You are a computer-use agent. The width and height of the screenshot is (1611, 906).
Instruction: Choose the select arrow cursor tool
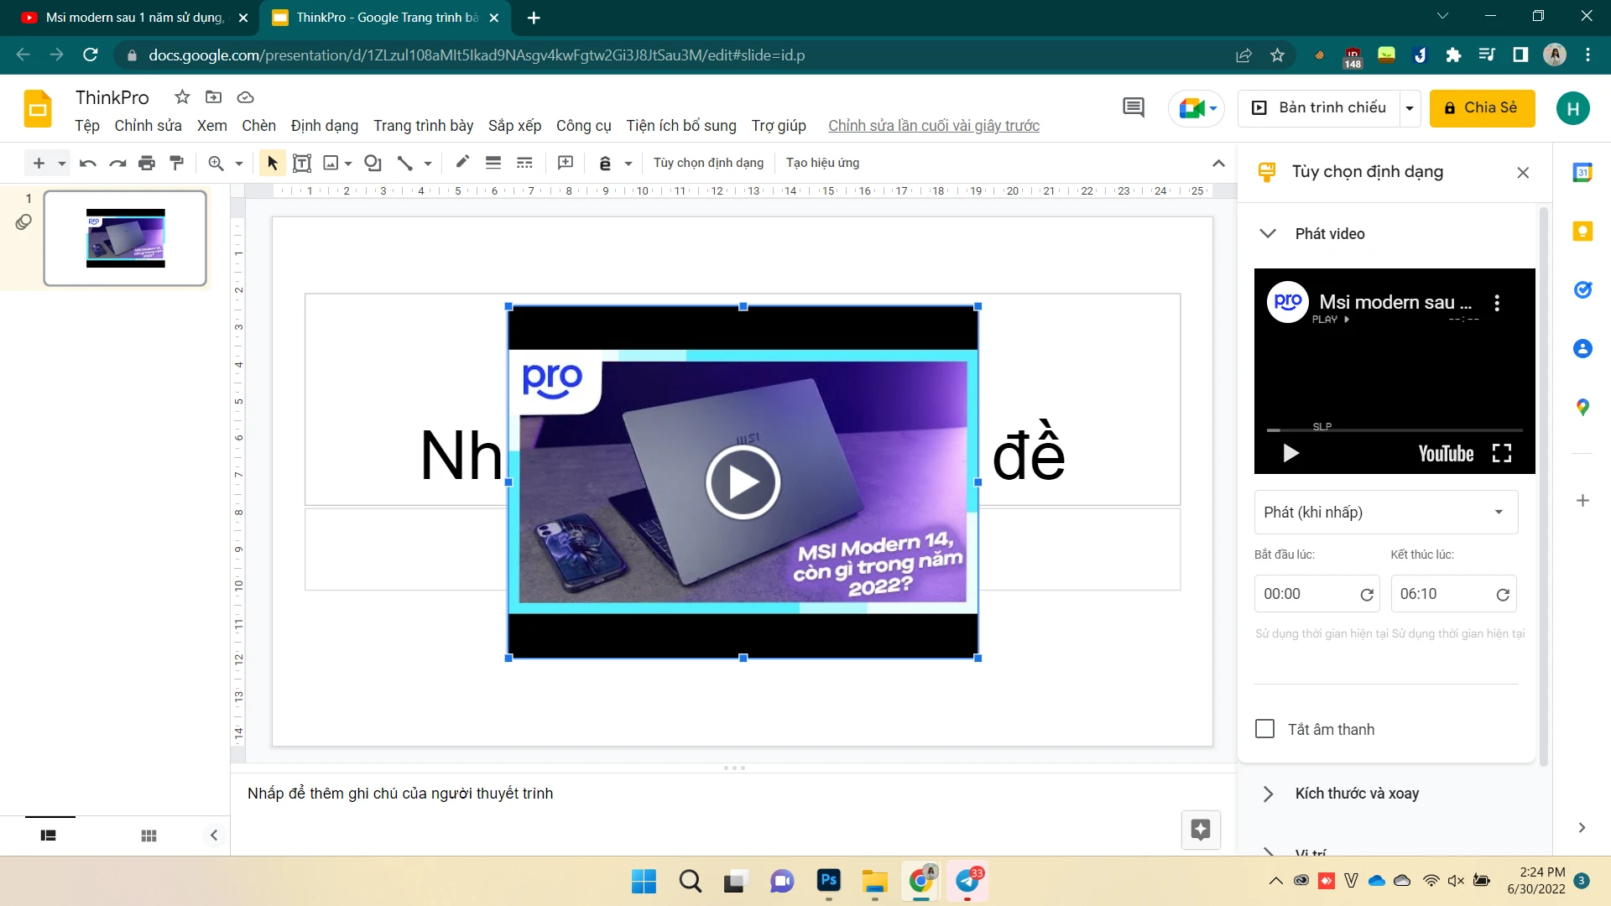(x=272, y=163)
